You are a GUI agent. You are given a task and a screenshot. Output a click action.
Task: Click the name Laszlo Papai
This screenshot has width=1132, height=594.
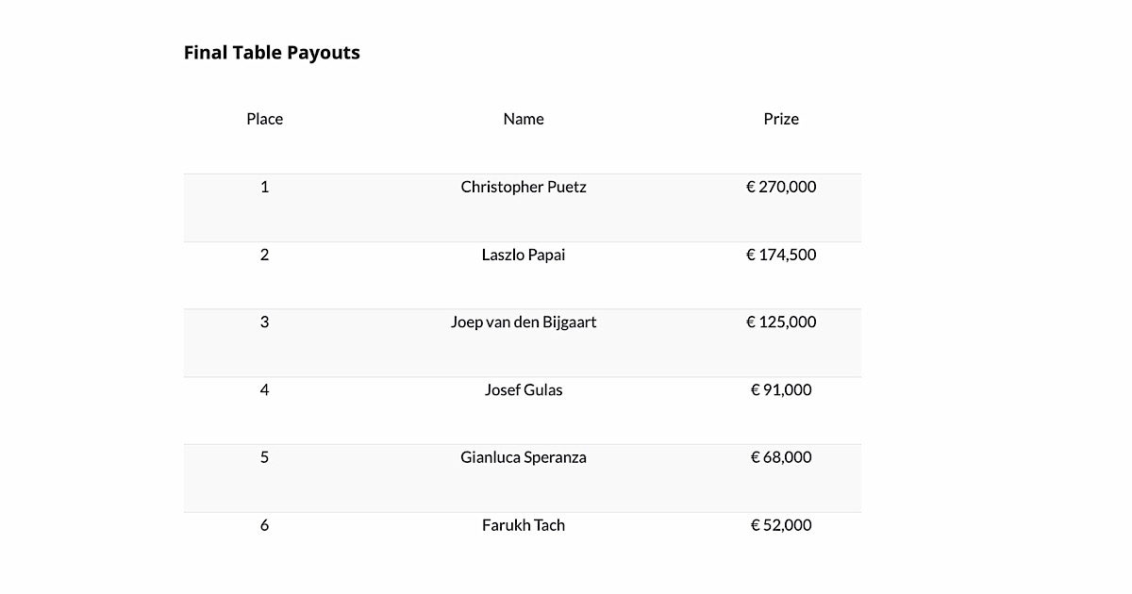pyautogui.click(x=524, y=255)
